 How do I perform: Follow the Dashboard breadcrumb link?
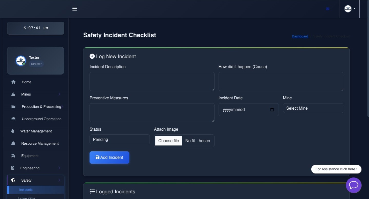pos(300,36)
